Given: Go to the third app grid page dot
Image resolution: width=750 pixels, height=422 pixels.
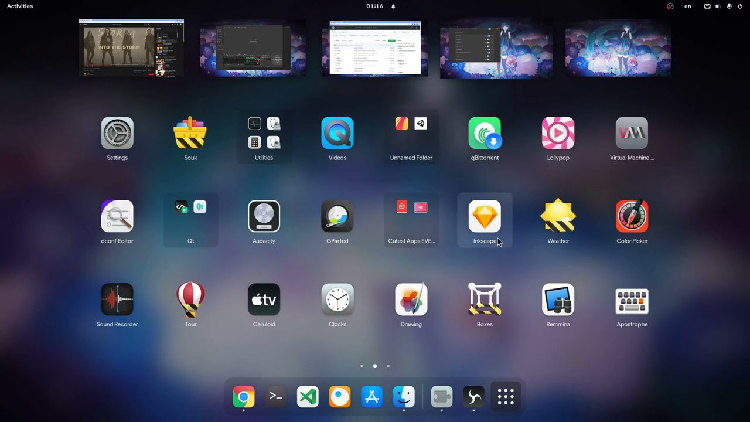Looking at the screenshot, I should (x=388, y=366).
